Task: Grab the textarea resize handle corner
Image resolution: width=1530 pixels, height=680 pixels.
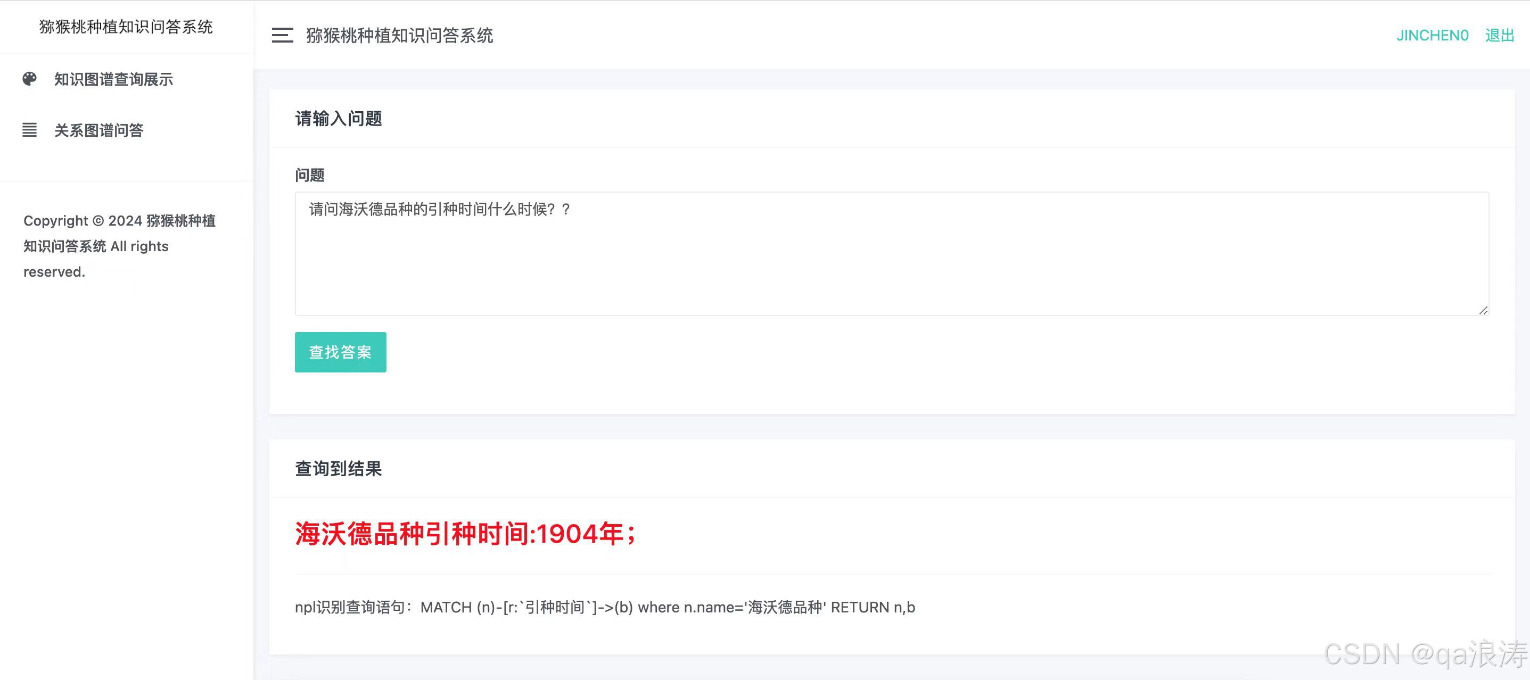Action: (1483, 310)
